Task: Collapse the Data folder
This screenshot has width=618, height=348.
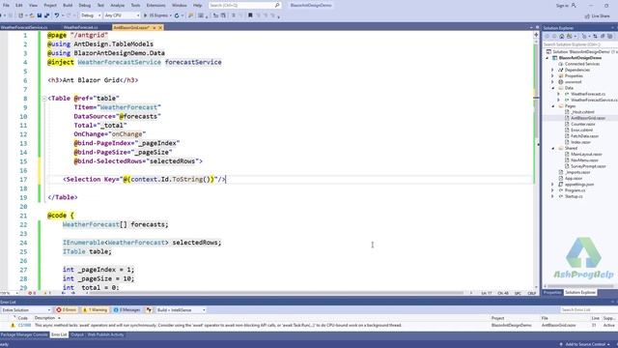Action: (x=552, y=88)
